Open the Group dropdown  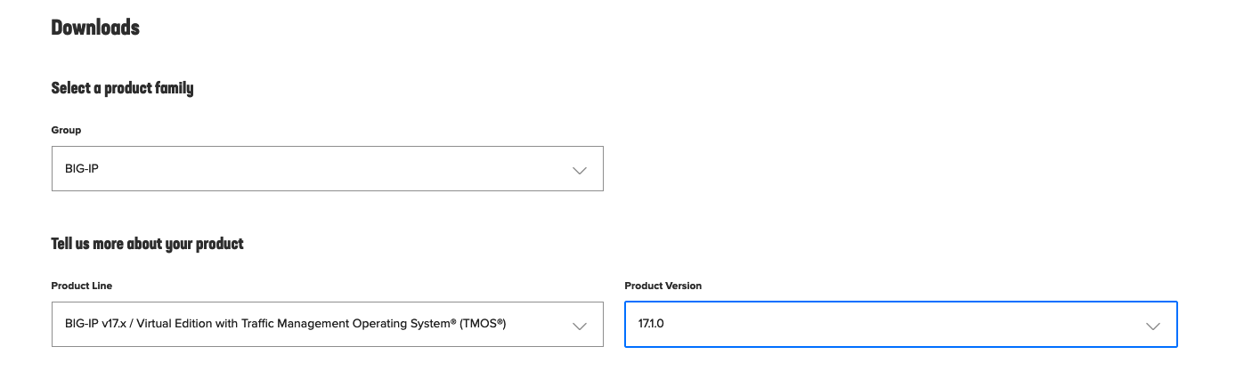[x=327, y=168]
